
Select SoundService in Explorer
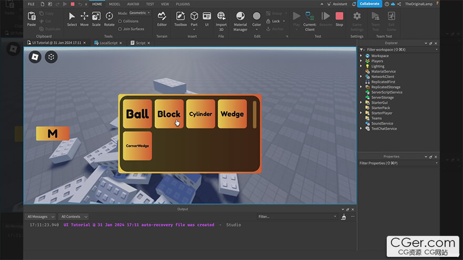coord(382,123)
